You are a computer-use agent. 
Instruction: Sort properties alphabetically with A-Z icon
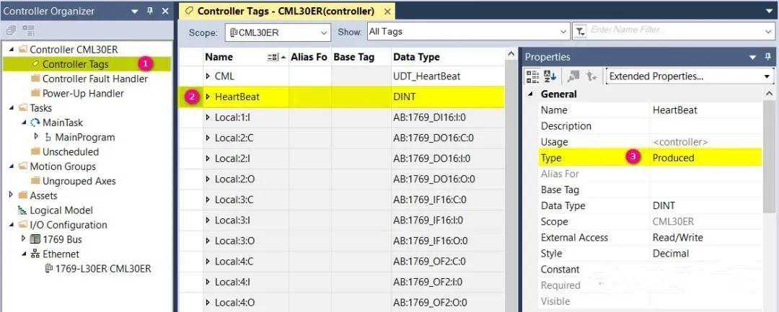(x=550, y=76)
